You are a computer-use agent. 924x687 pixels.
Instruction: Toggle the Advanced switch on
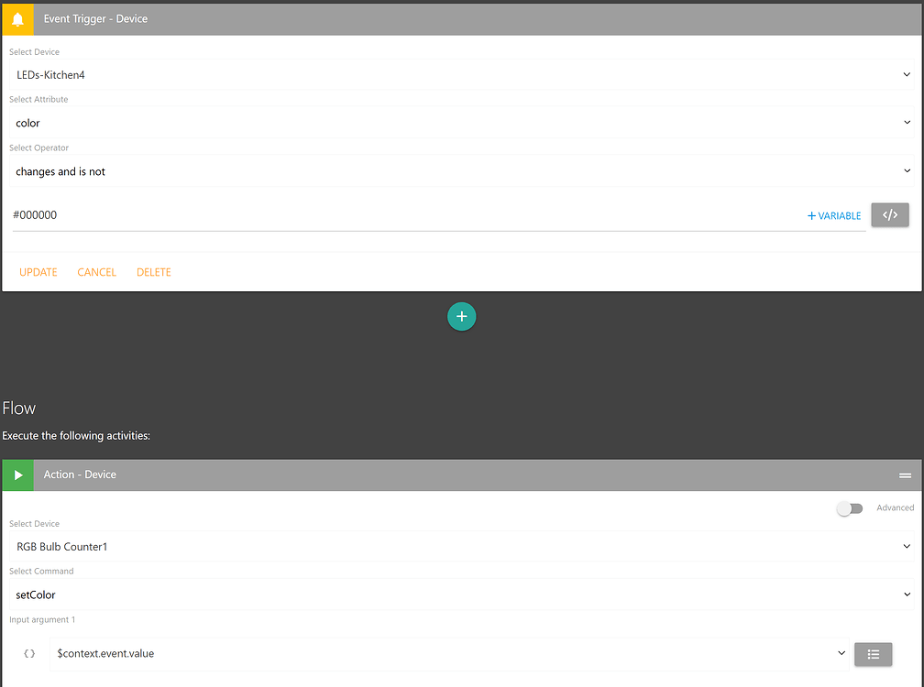[x=850, y=508]
